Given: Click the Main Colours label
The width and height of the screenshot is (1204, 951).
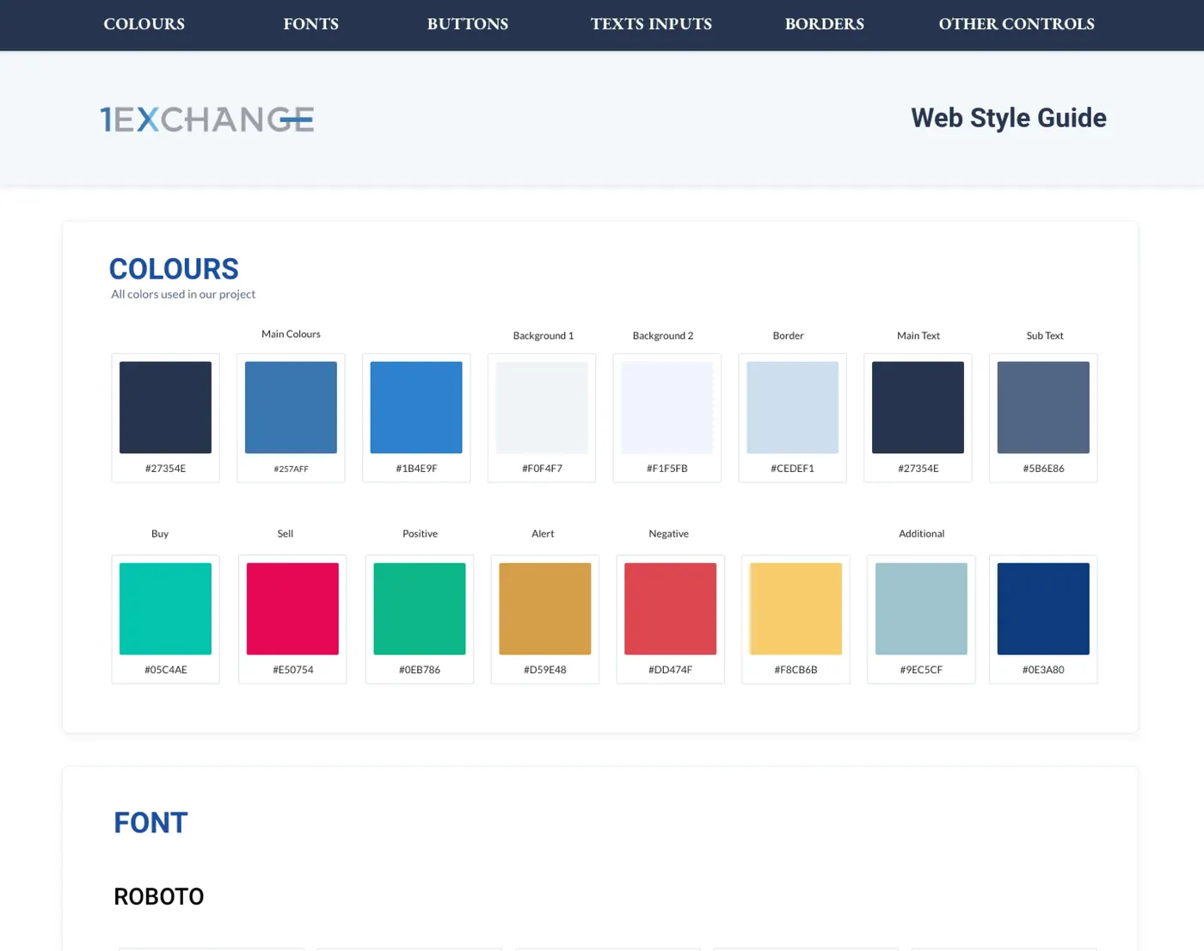Looking at the screenshot, I should tap(291, 334).
